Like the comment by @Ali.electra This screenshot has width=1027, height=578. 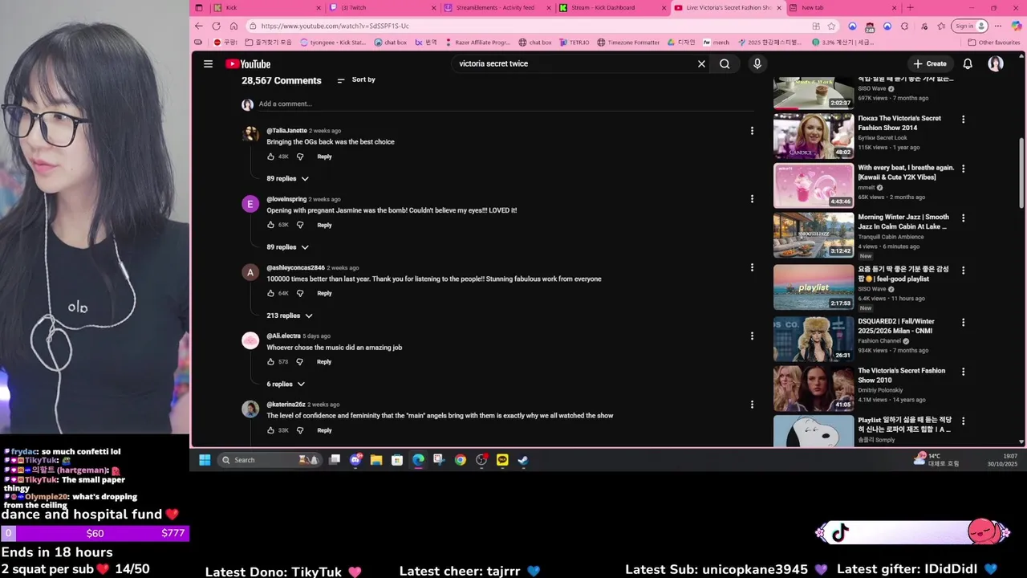[x=270, y=361]
